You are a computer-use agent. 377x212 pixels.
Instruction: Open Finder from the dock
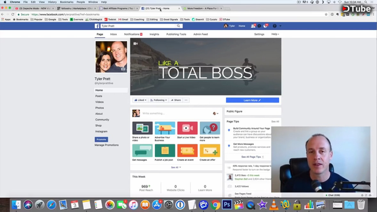click(x=16, y=205)
